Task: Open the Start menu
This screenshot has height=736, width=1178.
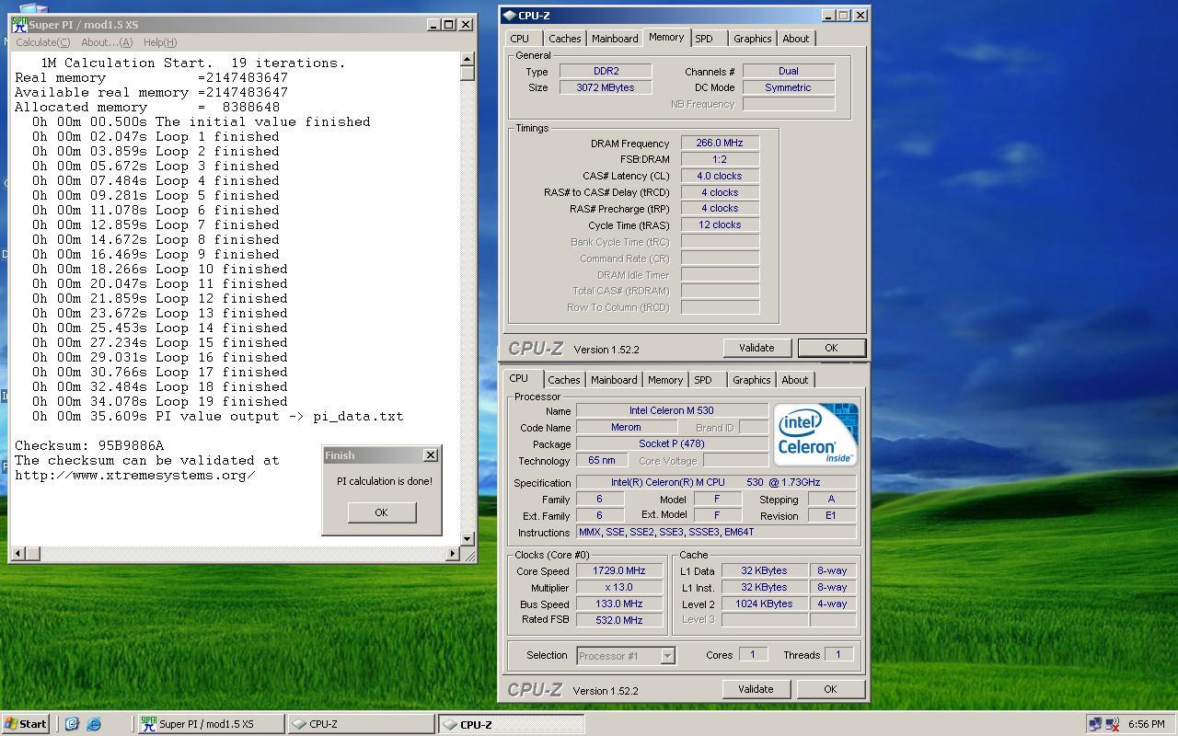Action: [25, 724]
